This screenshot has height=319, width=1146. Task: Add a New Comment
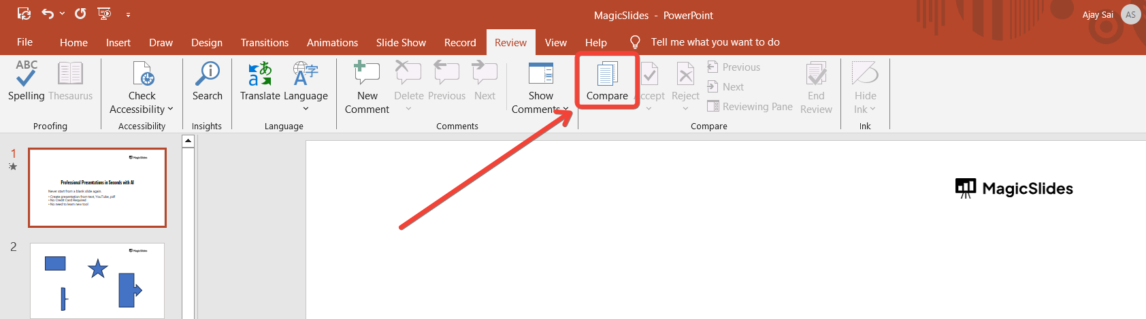[367, 87]
